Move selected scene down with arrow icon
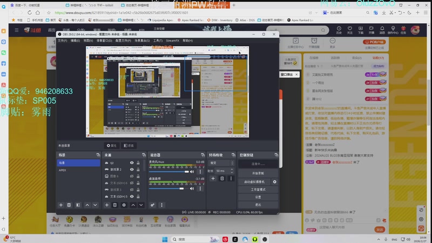Viewport: 432px width, 243px height. click(95, 205)
